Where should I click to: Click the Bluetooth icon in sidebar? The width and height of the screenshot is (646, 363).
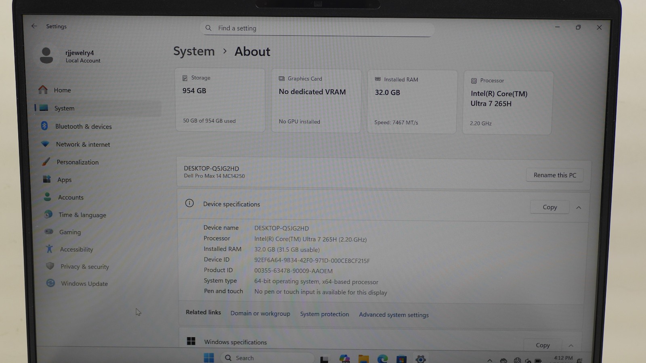[44, 126]
